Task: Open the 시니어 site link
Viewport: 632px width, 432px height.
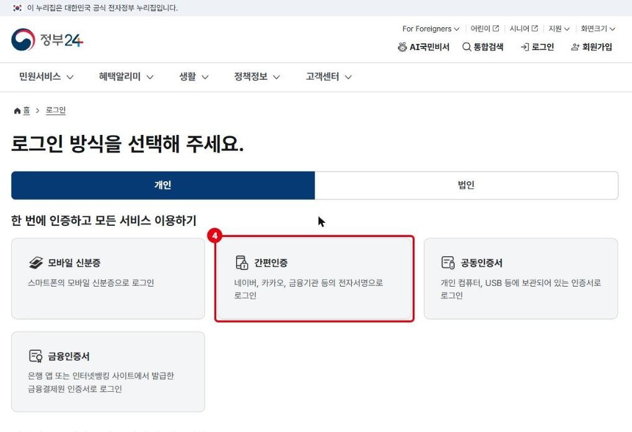Action: point(524,28)
